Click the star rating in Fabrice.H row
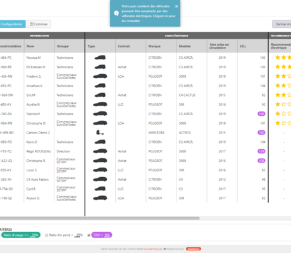Viewport: 291px width, 253px height. tap(283, 114)
